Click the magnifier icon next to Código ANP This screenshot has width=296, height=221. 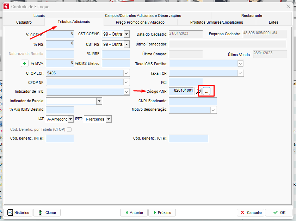pos(198,91)
